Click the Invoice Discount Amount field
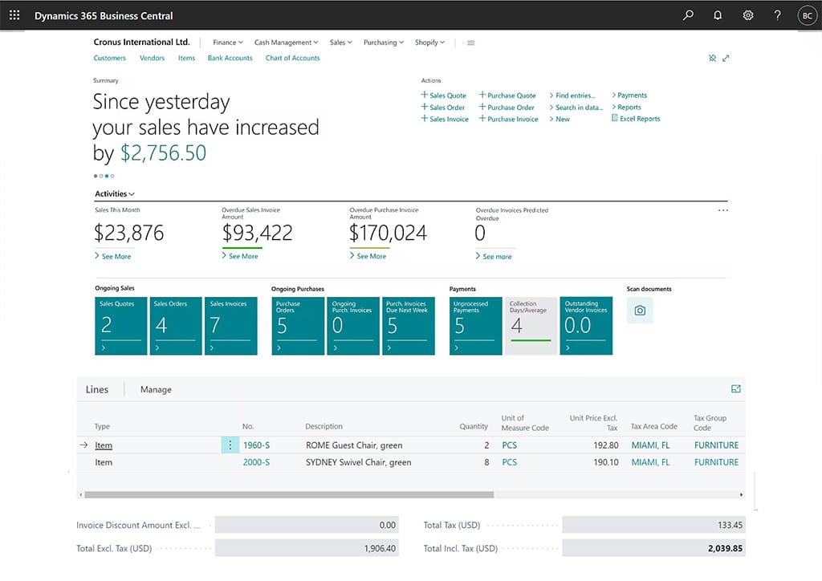 (x=307, y=525)
